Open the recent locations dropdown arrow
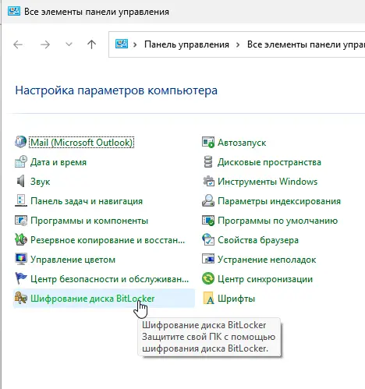 click(x=69, y=44)
